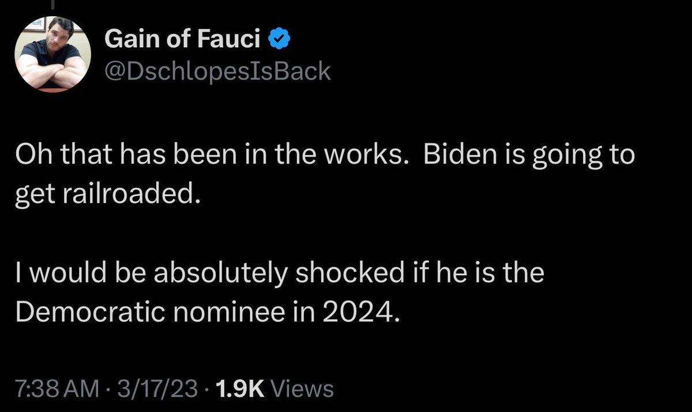The image size is (692, 412).
Task: Click the 7:38 AM timestamp
Action: tap(55, 388)
